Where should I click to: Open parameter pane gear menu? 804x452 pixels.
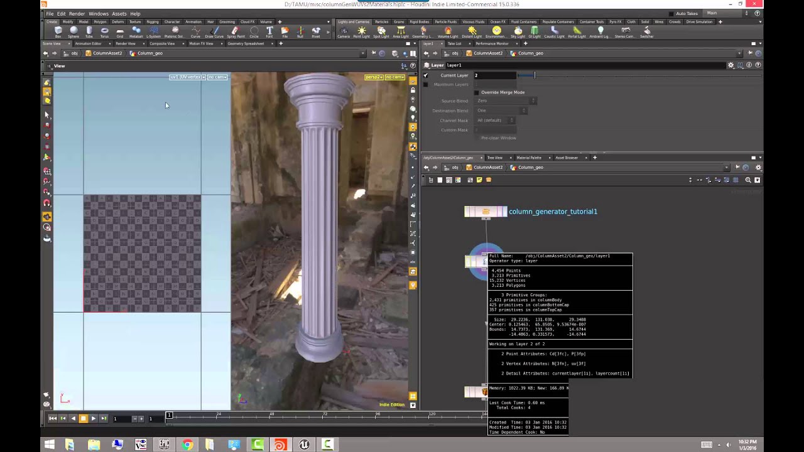point(731,65)
